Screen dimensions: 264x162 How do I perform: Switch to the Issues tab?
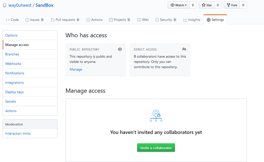click(x=35, y=20)
